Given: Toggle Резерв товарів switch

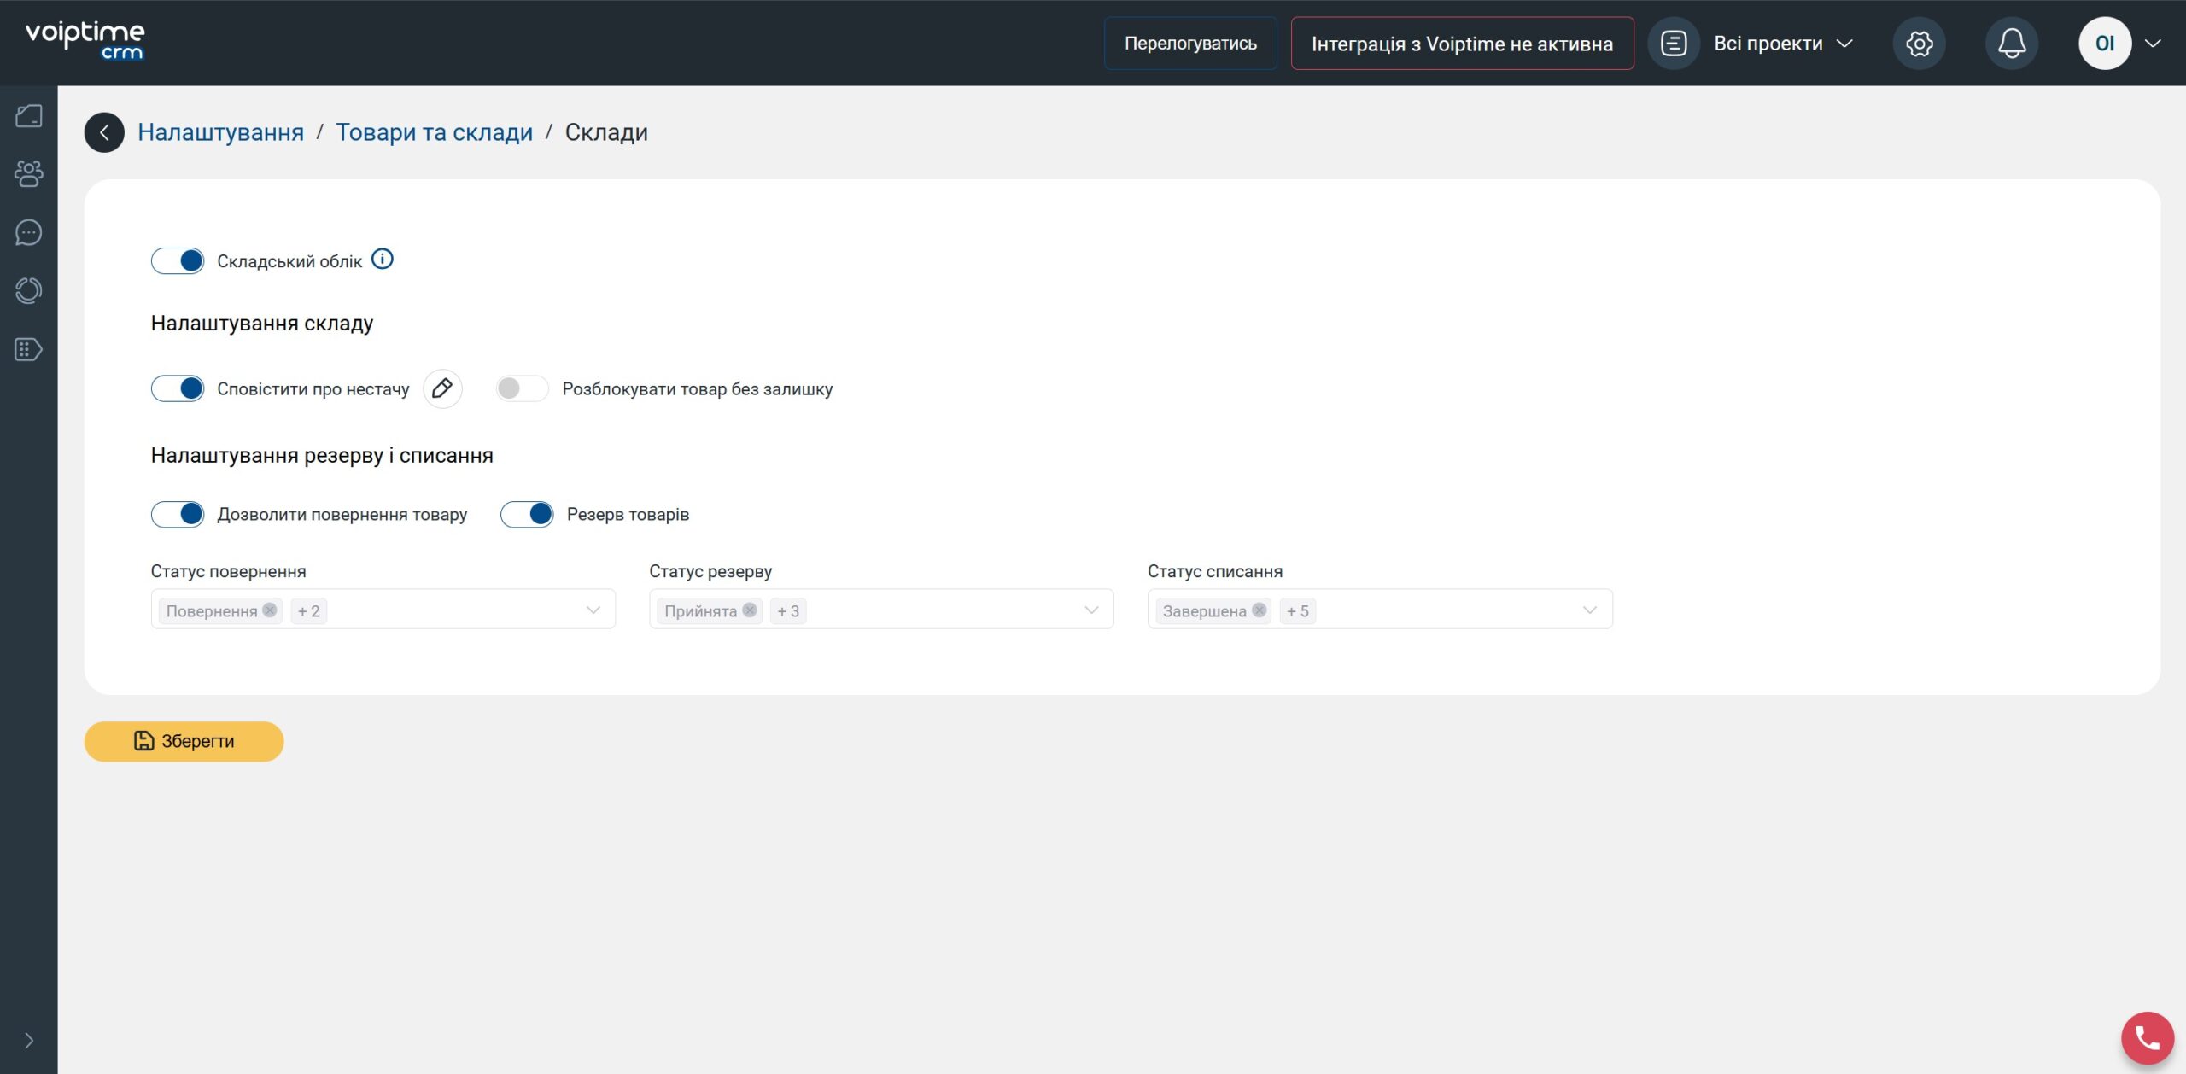Looking at the screenshot, I should (x=527, y=514).
